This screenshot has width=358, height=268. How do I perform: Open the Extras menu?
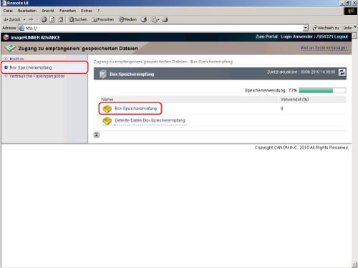point(87,11)
